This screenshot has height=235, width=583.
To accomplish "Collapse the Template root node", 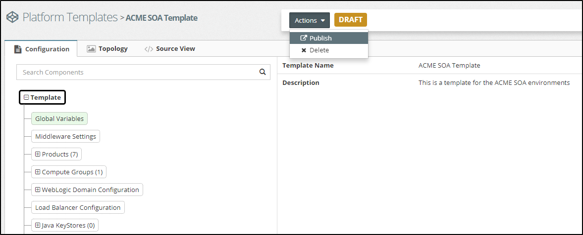I will click(26, 98).
